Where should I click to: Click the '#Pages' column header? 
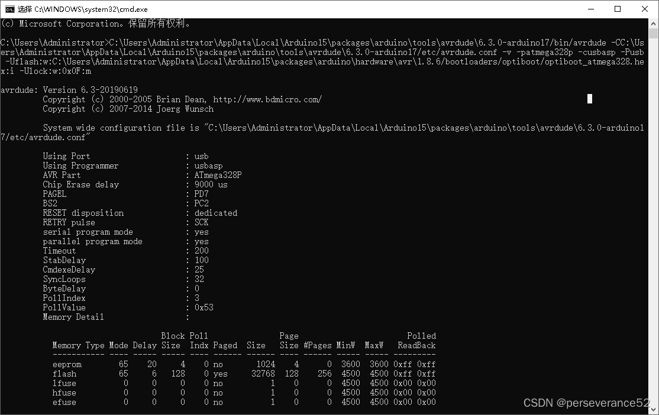pos(318,345)
